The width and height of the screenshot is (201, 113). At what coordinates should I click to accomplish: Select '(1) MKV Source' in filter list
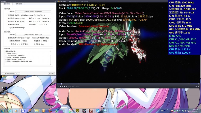pyautogui.click(x=11, y=53)
